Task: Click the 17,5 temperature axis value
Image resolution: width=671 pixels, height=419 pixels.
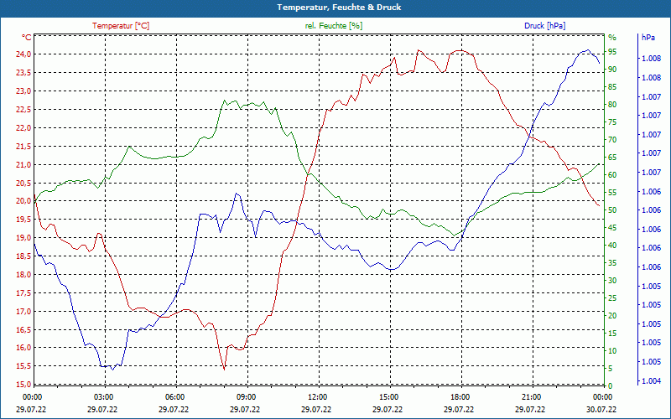Action: (x=24, y=292)
